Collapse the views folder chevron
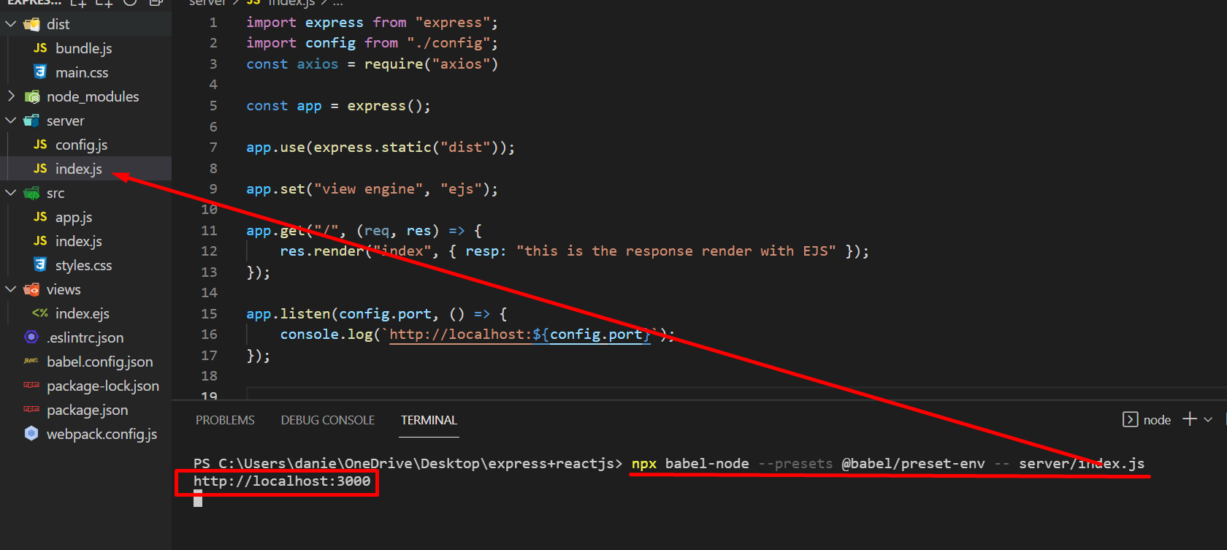This screenshot has width=1227, height=550. [x=11, y=289]
